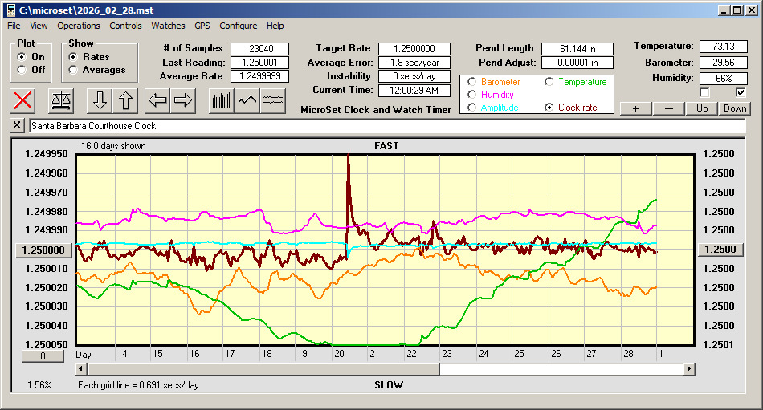763x410 pixels.
Task: Click the right arrow toolbar icon
Action: (x=183, y=100)
